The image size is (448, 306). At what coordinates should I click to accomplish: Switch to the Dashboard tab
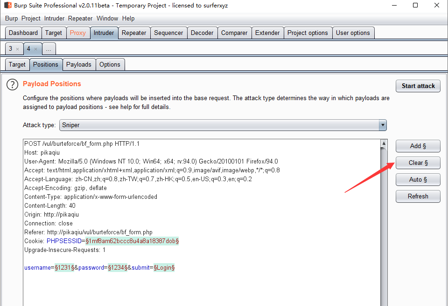point(23,33)
